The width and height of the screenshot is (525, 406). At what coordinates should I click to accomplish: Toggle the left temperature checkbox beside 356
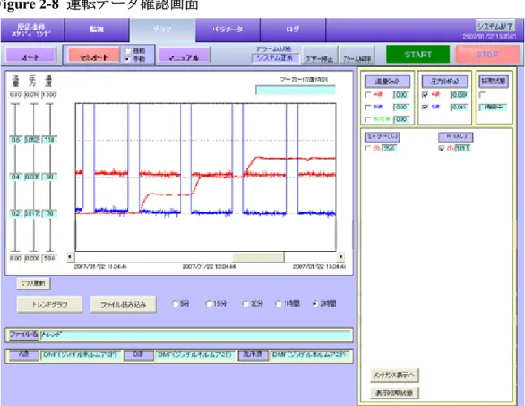point(367,148)
